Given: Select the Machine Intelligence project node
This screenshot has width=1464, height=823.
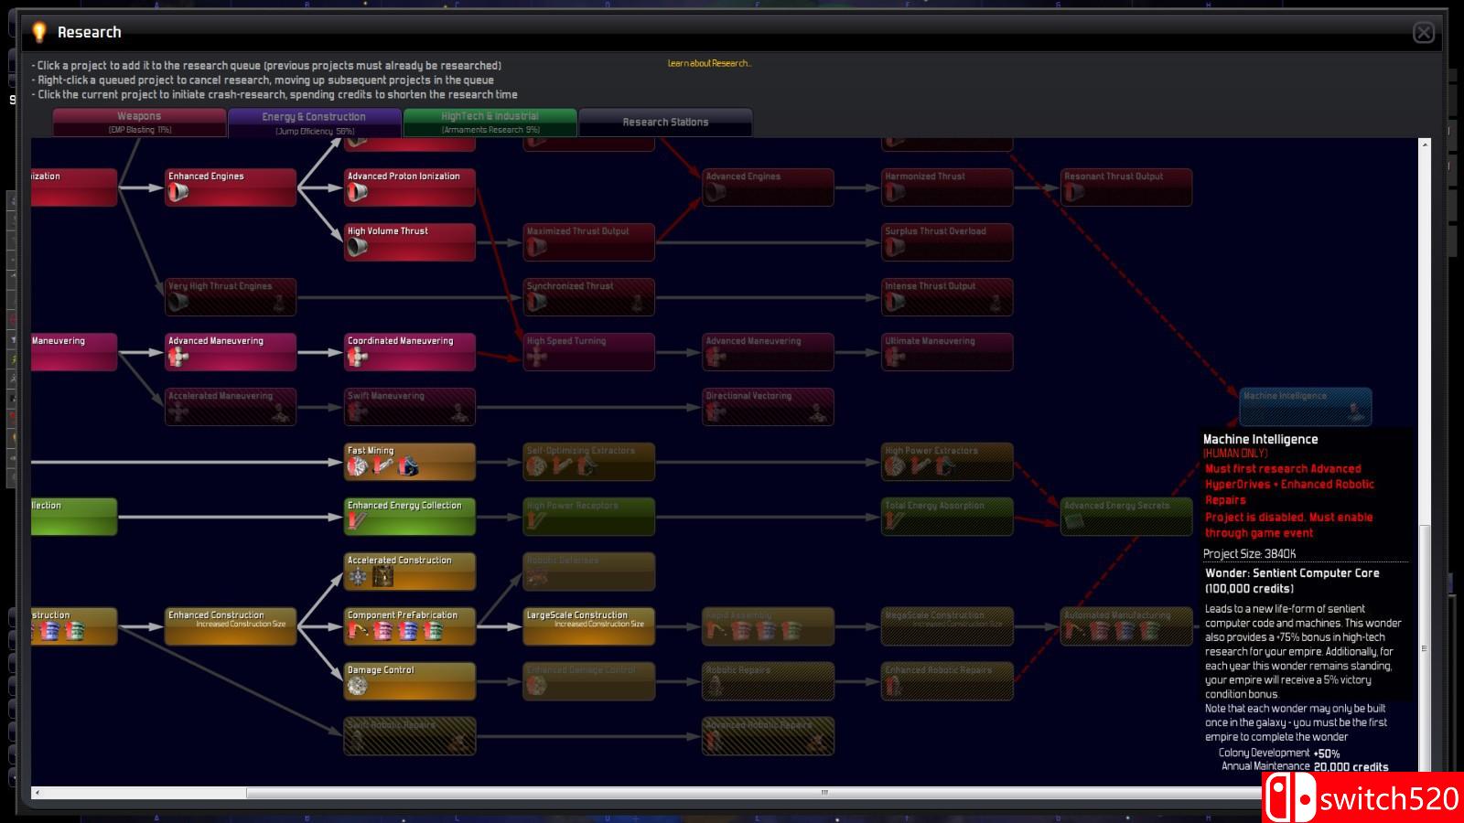Looking at the screenshot, I should [1305, 406].
